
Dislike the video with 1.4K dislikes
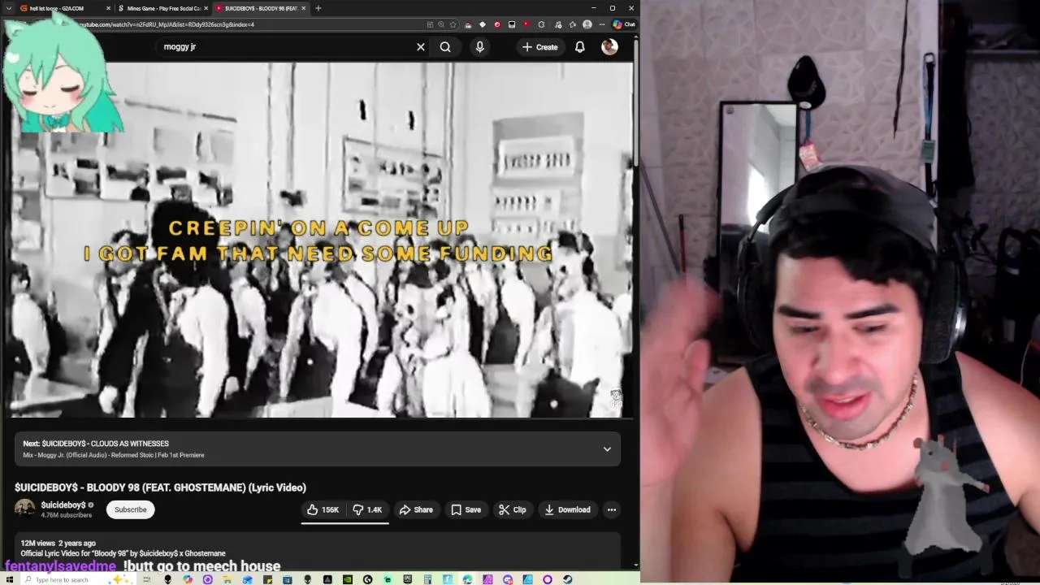click(367, 509)
